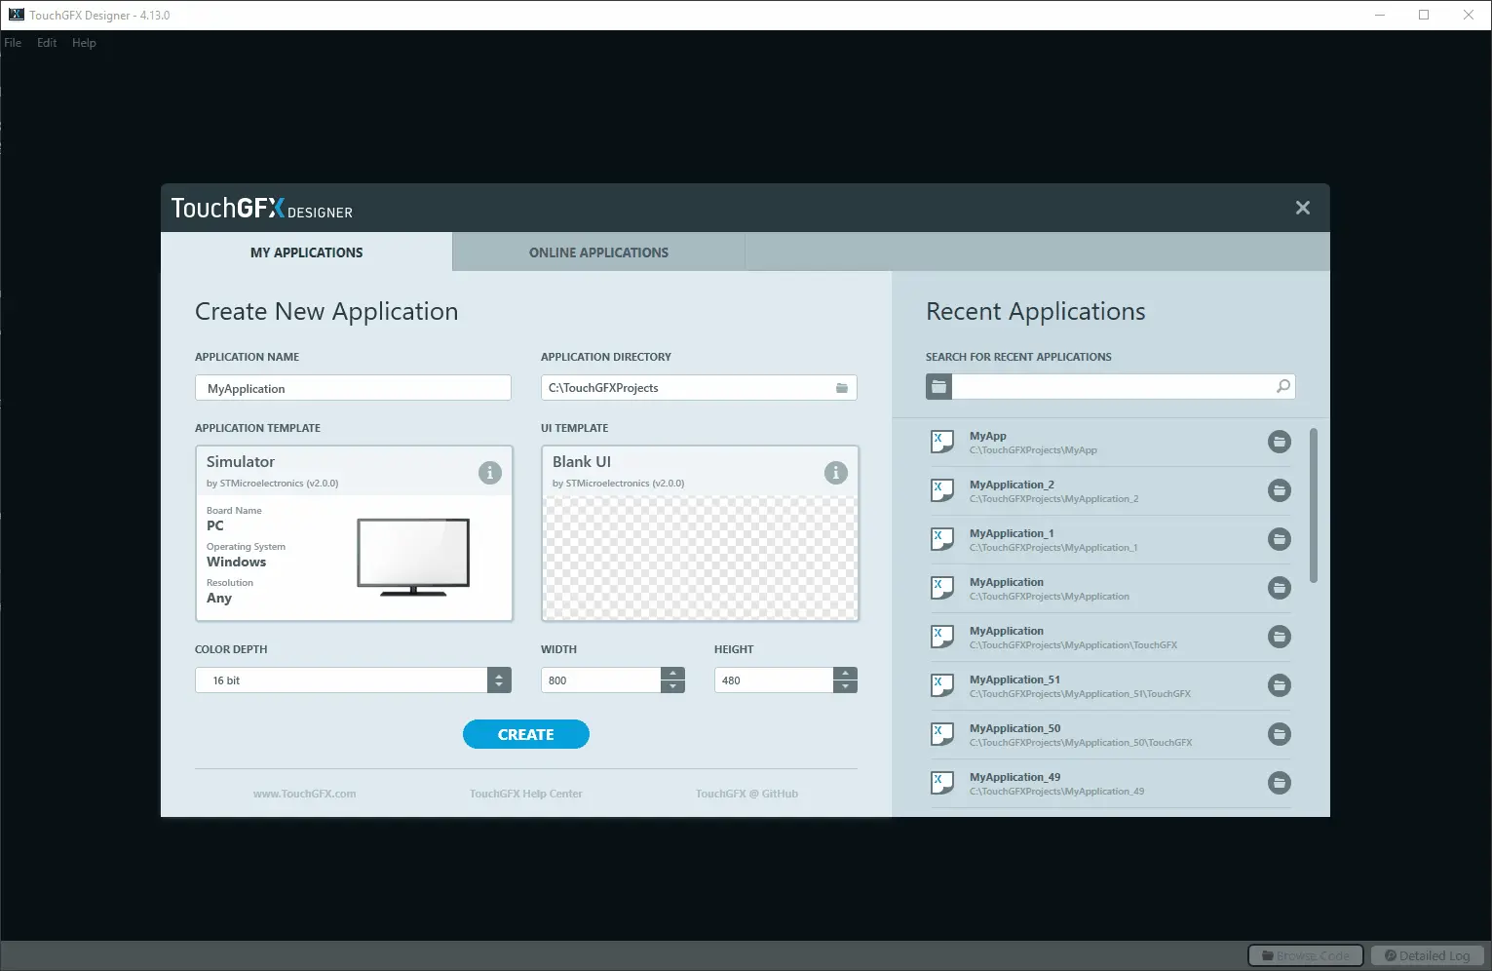Screen dimensions: 1492x971
Task: Click the recent applications list scrollbar
Action: [1314, 505]
